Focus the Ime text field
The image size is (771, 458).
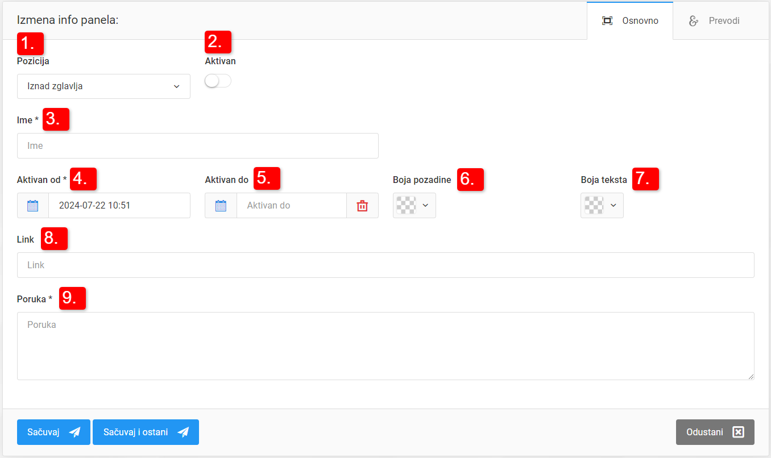pyautogui.click(x=197, y=146)
